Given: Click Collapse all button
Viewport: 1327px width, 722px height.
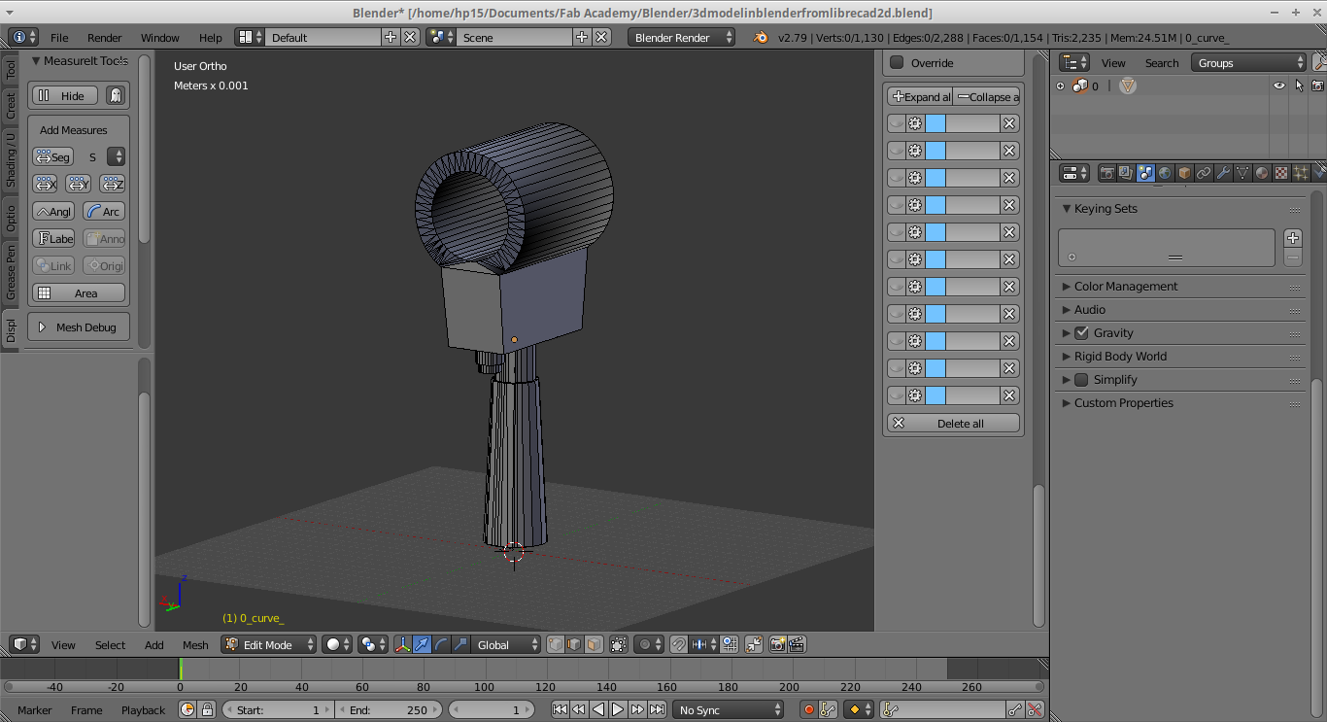Looking at the screenshot, I should 987,96.
